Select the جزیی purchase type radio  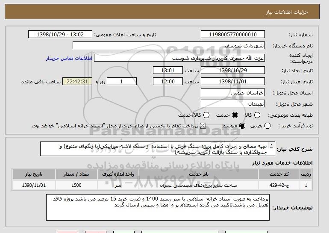point(267,126)
